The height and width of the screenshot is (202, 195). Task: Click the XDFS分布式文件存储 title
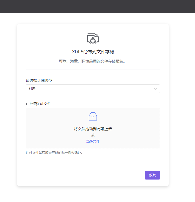pyautogui.click(x=93, y=52)
